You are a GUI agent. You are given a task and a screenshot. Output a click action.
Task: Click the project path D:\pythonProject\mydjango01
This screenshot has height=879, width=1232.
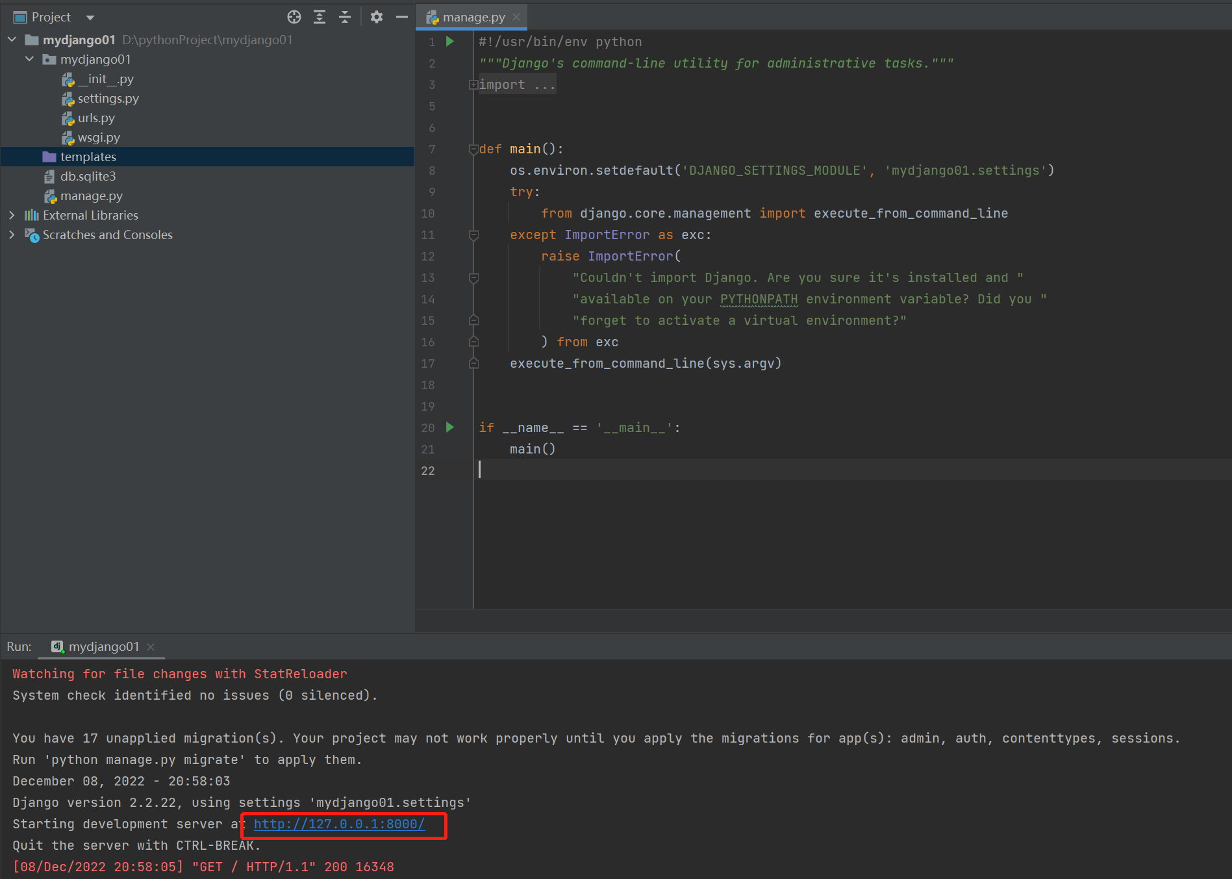[207, 40]
